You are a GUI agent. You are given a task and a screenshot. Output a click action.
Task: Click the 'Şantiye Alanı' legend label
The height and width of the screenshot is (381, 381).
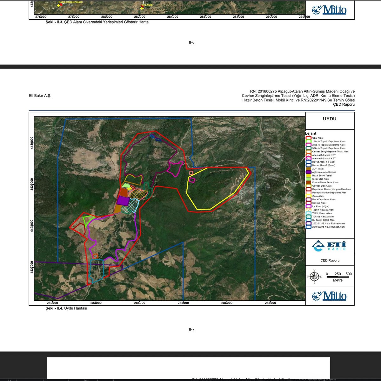319,203
